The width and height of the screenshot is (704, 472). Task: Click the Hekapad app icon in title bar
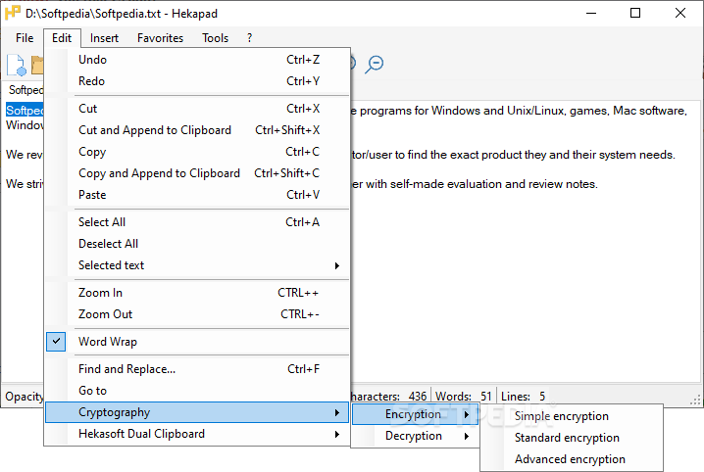point(12,13)
